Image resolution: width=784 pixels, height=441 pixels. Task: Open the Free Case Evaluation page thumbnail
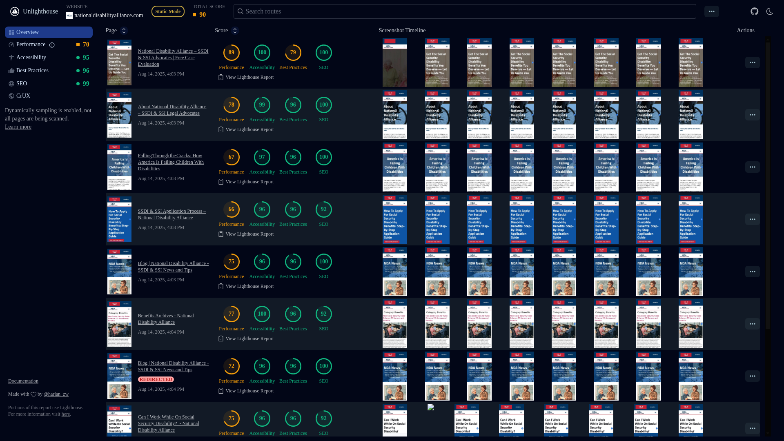[119, 62]
